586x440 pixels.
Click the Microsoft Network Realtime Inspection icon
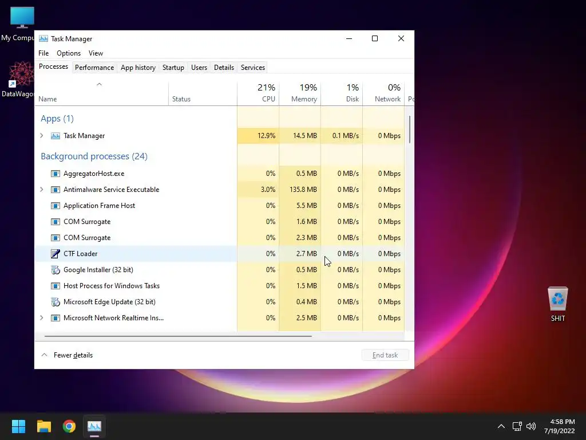(56, 318)
